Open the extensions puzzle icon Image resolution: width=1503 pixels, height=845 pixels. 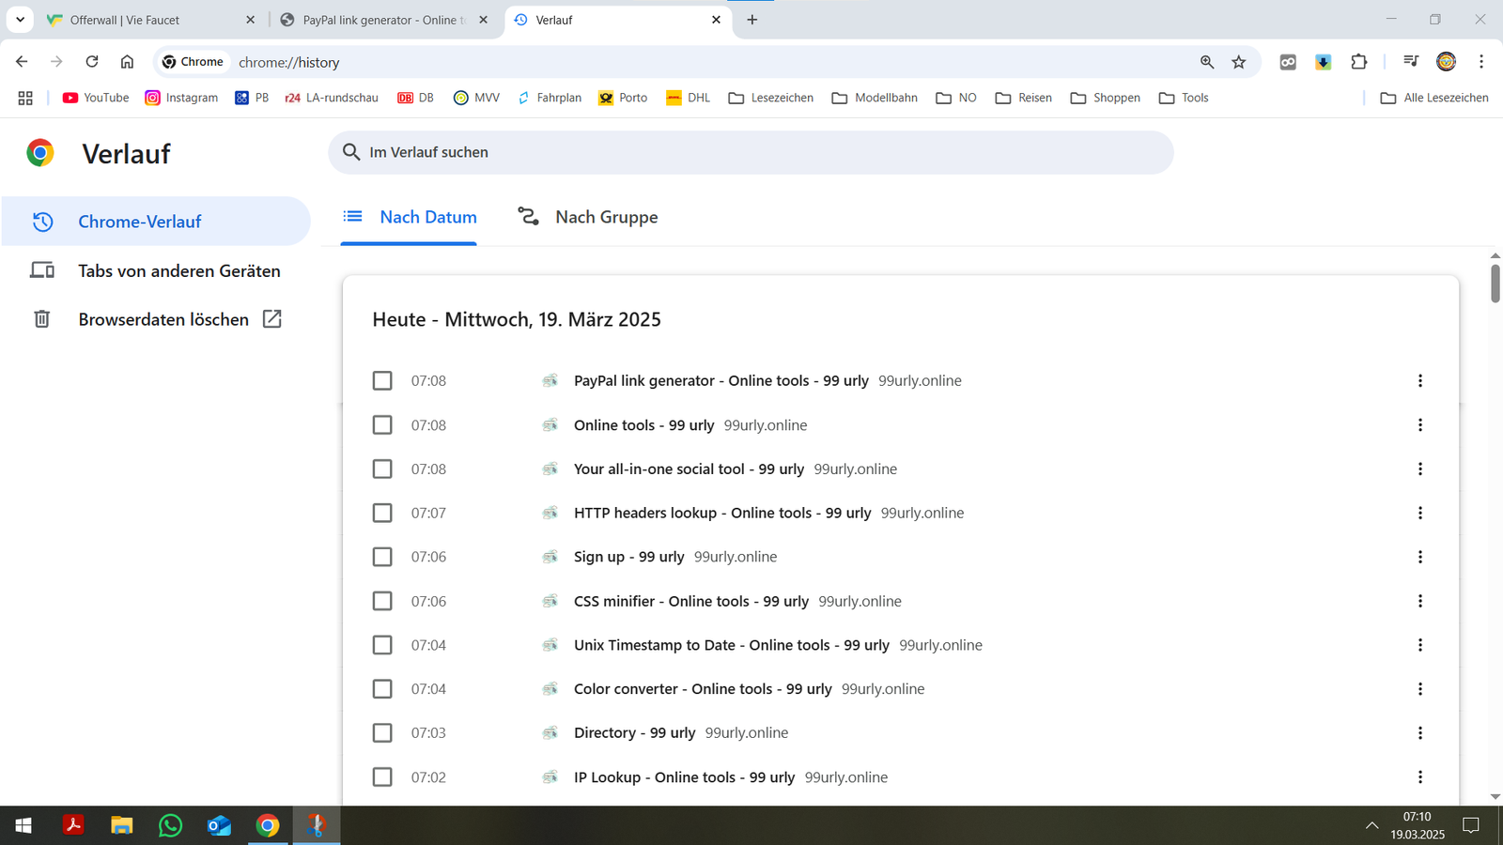click(1358, 62)
